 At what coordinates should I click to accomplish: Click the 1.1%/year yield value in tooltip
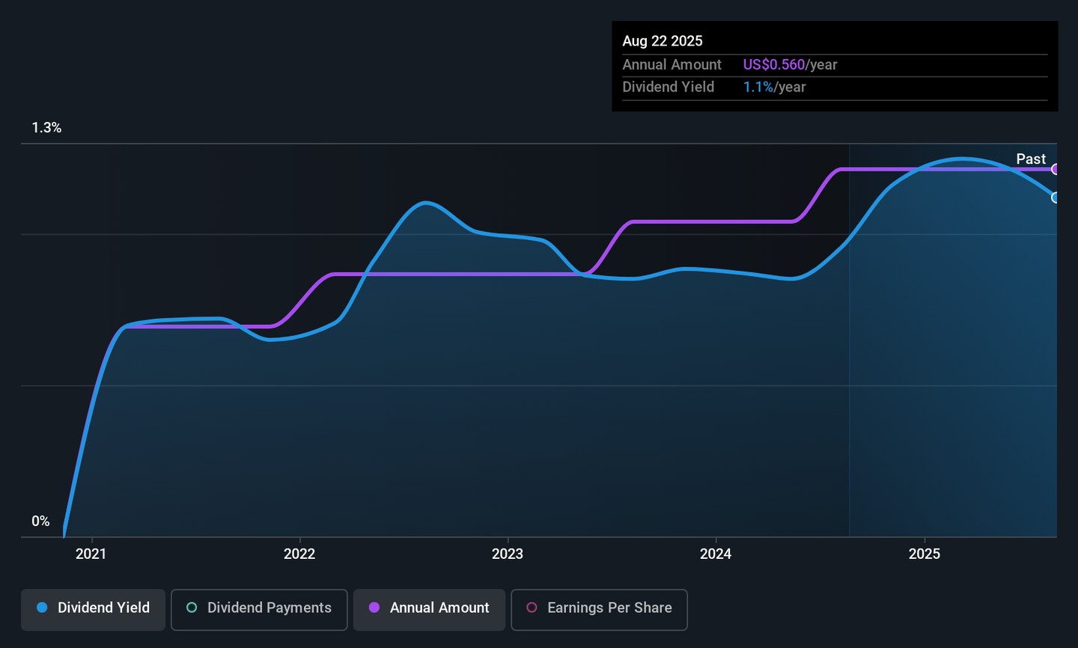(x=774, y=87)
